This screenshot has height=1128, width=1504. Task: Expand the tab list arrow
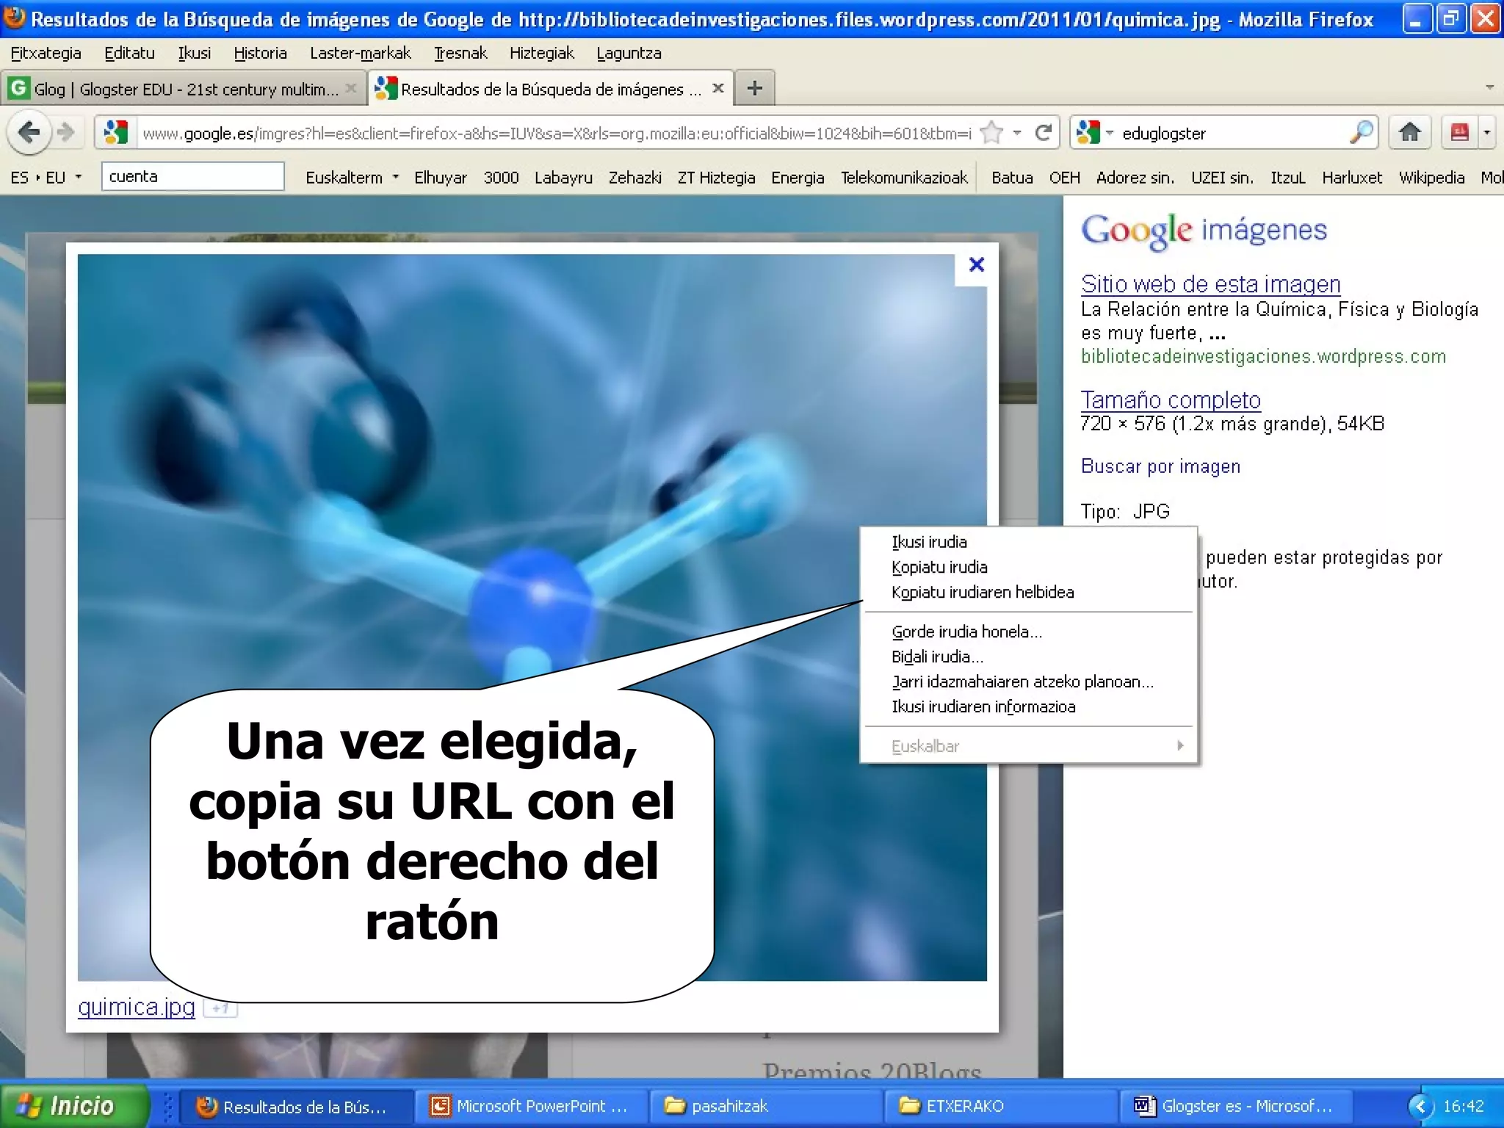pyautogui.click(x=1489, y=87)
